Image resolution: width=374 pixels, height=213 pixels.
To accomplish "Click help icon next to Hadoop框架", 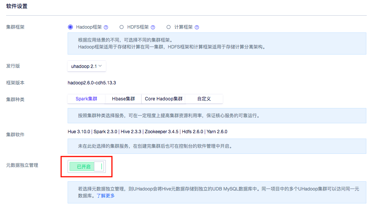I will (x=106, y=27).
